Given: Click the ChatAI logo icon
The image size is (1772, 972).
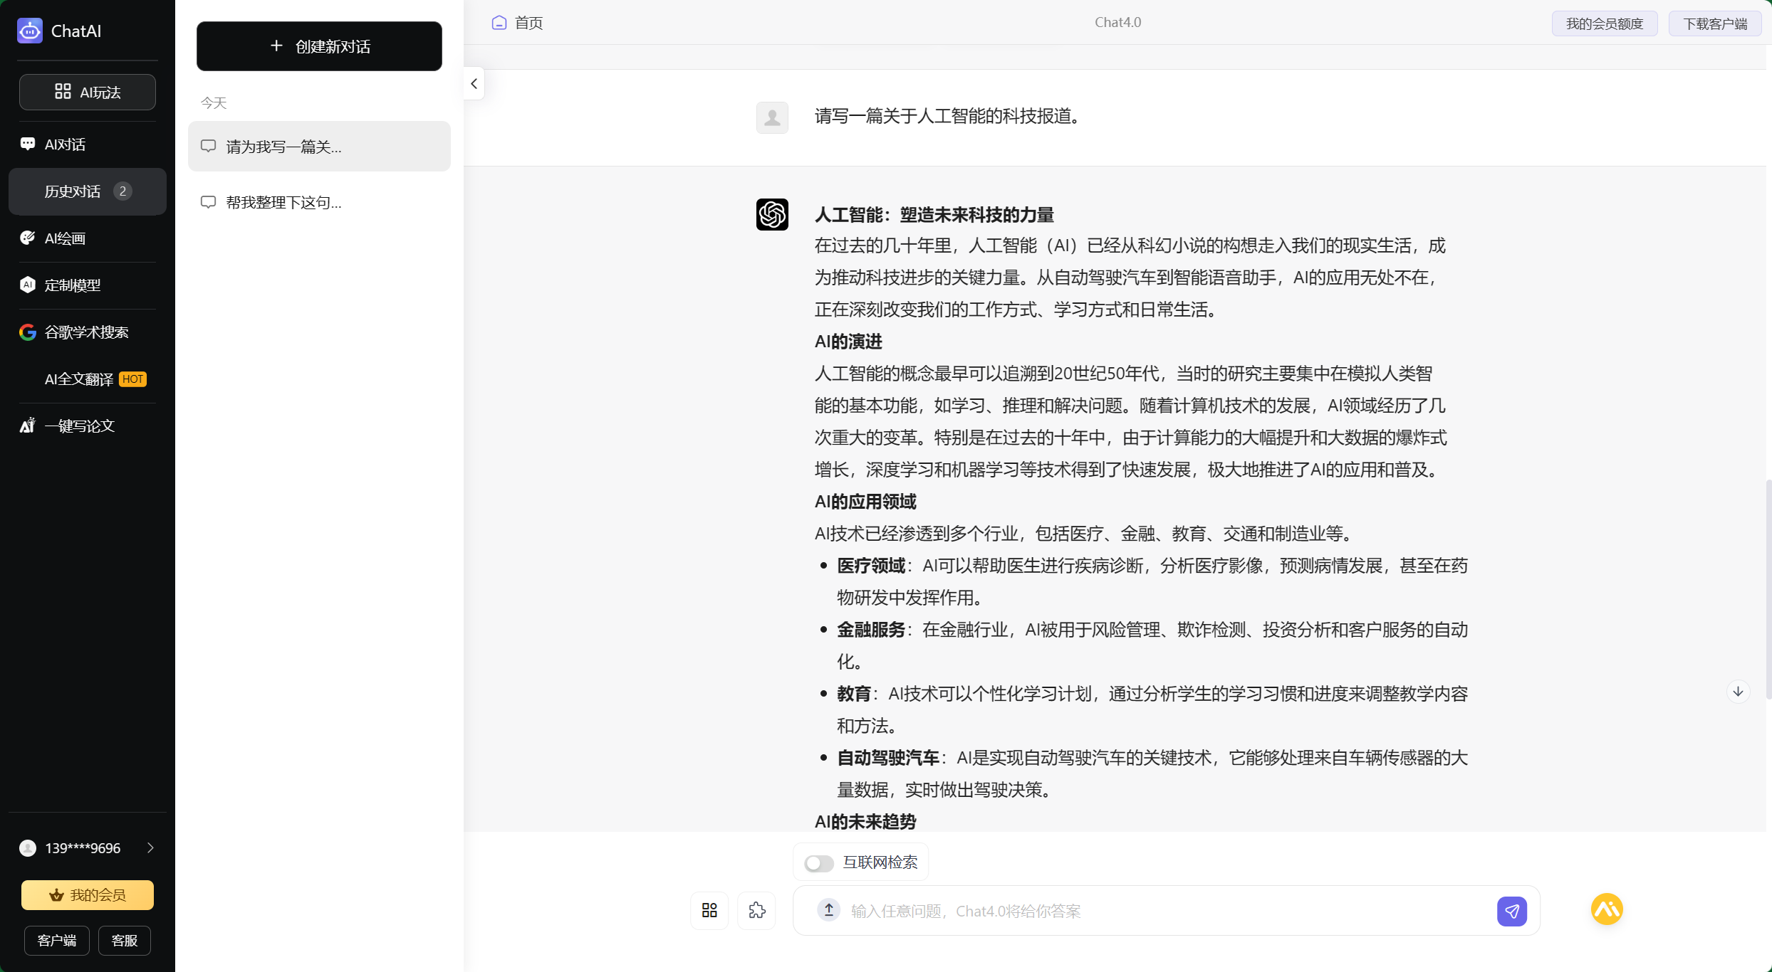Looking at the screenshot, I should (29, 31).
